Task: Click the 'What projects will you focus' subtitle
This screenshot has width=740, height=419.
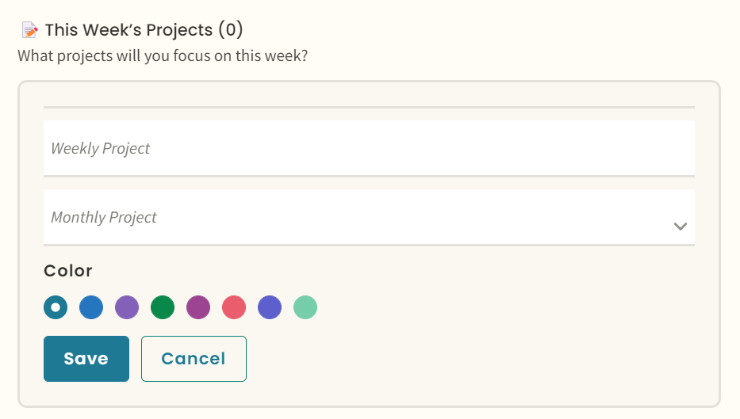Action: [x=163, y=55]
